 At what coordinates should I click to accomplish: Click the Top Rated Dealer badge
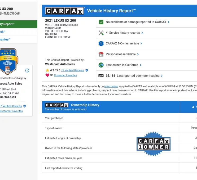(7, 61)
